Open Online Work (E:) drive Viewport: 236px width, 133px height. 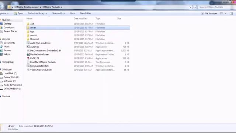coord(11,77)
